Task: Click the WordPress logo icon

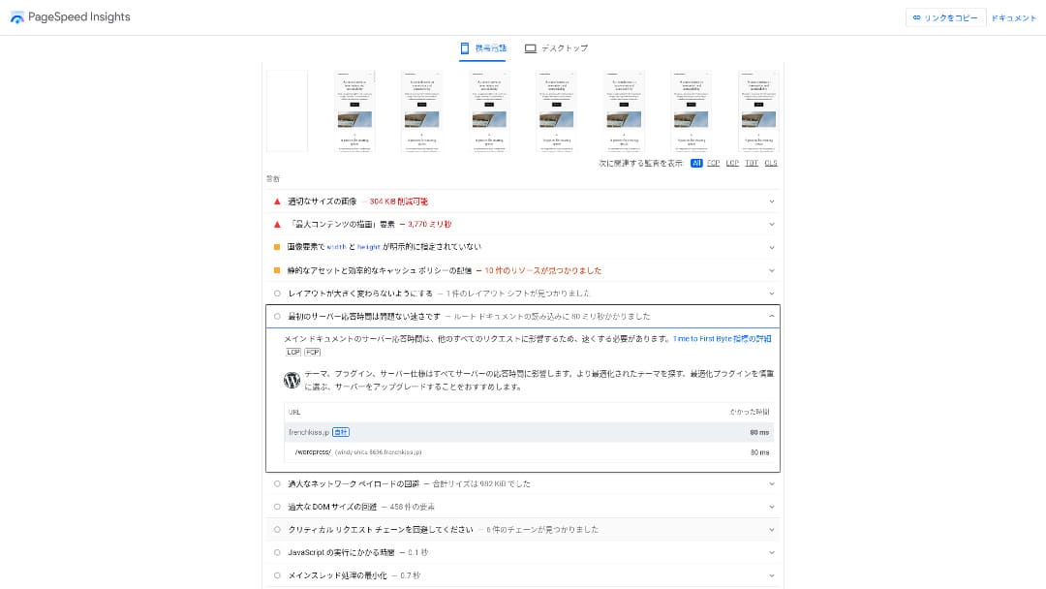Action: (292, 380)
